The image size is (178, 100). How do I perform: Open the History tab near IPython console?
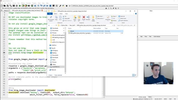pos(150,97)
